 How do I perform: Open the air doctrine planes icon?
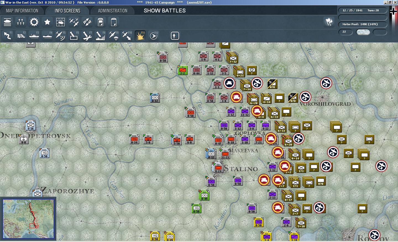pyautogui.click(x=74, y=22)
